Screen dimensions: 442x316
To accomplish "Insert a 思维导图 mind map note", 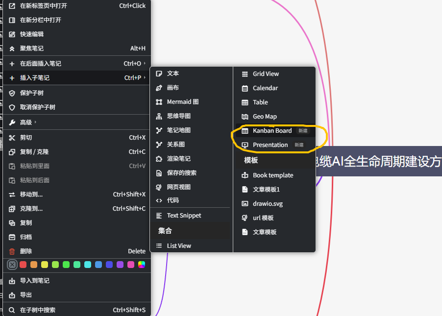I will pos(178,116).
